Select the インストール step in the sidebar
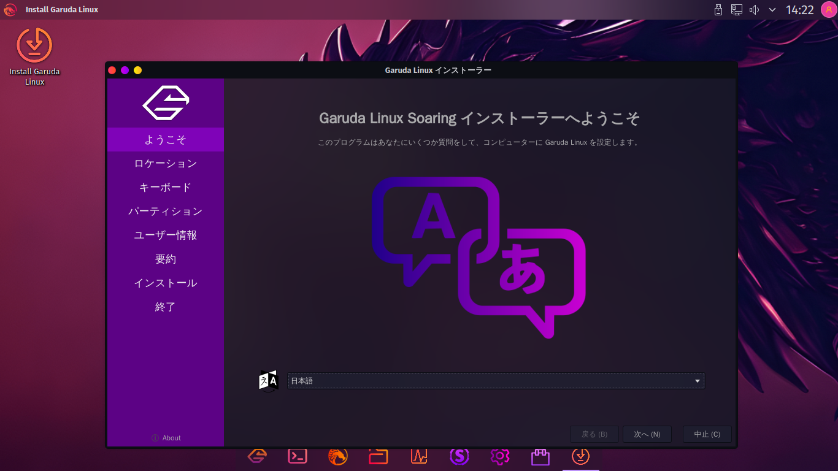This screenshot has height=471, width=838. 166,283
